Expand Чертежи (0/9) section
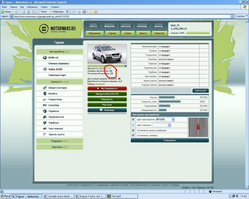This screenshot has width=249, height=199. pos(59,147)
